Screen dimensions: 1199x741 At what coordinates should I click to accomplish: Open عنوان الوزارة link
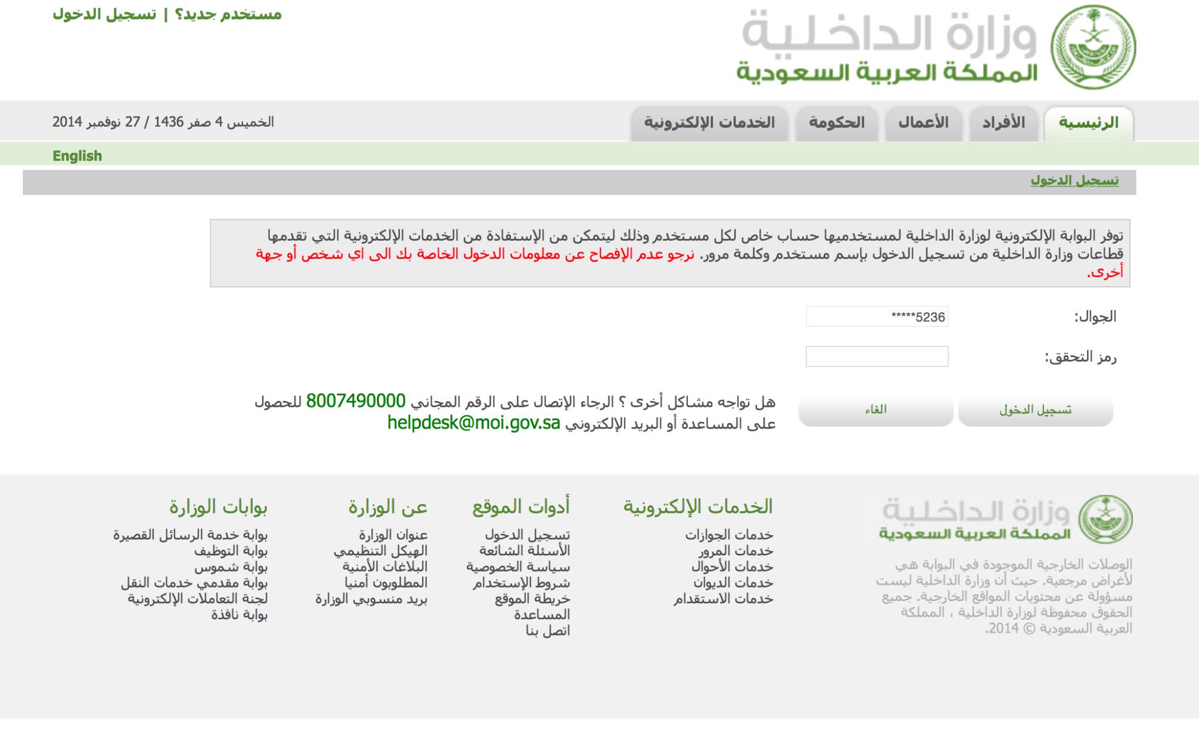pyautogui.click(x=393, y=535)
